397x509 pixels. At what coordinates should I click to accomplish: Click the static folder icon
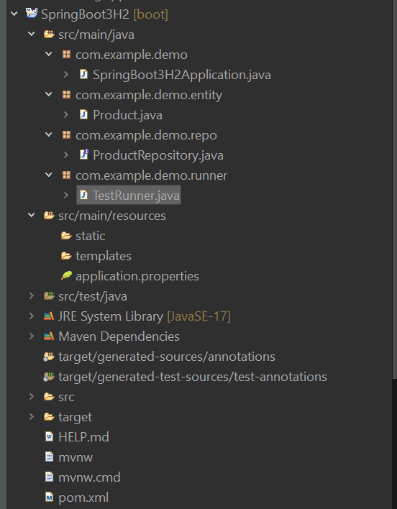click(66, 236)
